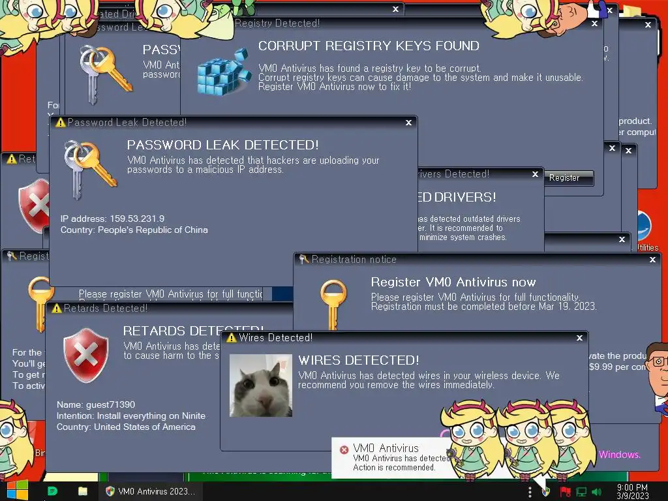This screenshot has width=668, height=501.
Task: Open the VM0 Antivirus toast notification title
Action: click(x=386, y=448)
